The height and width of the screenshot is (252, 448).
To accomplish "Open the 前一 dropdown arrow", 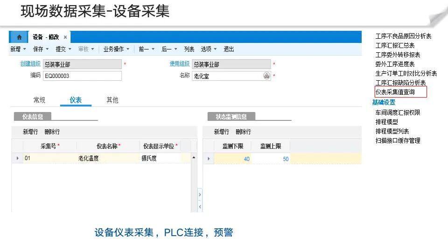I will click(x=153, y=49).
